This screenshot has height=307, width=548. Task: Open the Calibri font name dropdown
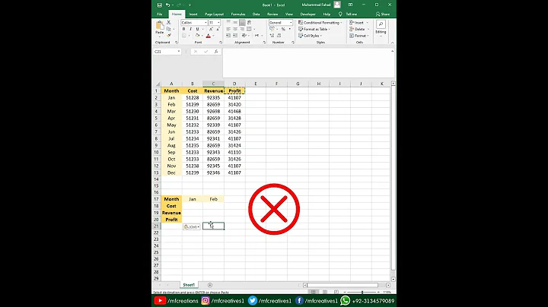click(205, 22)
